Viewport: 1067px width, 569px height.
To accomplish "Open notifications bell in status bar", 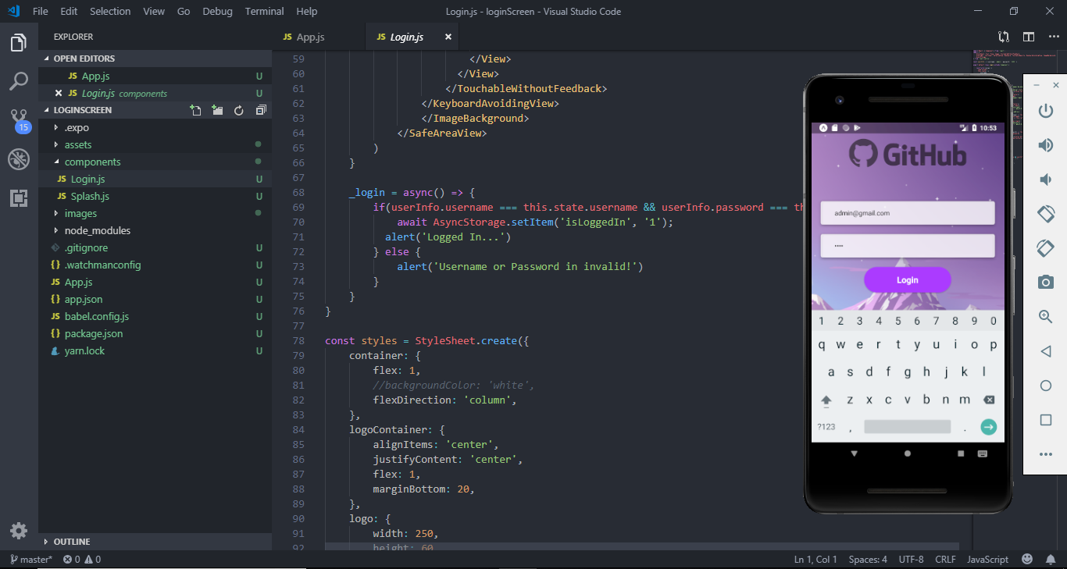I will point(1051,559).
